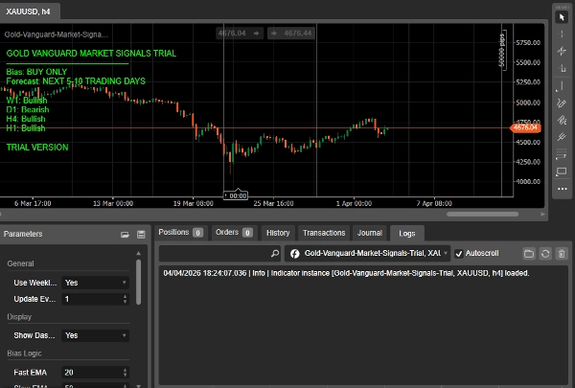575x388 pixels.
Task: Open the History tab
Action: click(278, 233)
